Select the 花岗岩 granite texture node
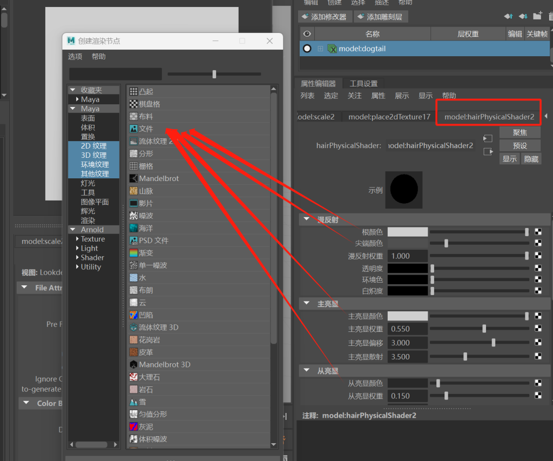Screen dimensions: 553x461 tap(199, 340)
